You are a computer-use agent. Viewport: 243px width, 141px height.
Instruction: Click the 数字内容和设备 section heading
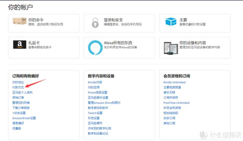click(x=101, y=76)
